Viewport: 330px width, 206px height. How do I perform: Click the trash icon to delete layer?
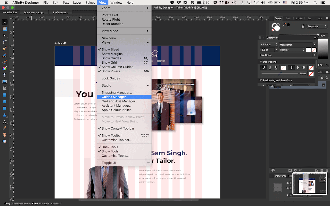click(327, 170)
